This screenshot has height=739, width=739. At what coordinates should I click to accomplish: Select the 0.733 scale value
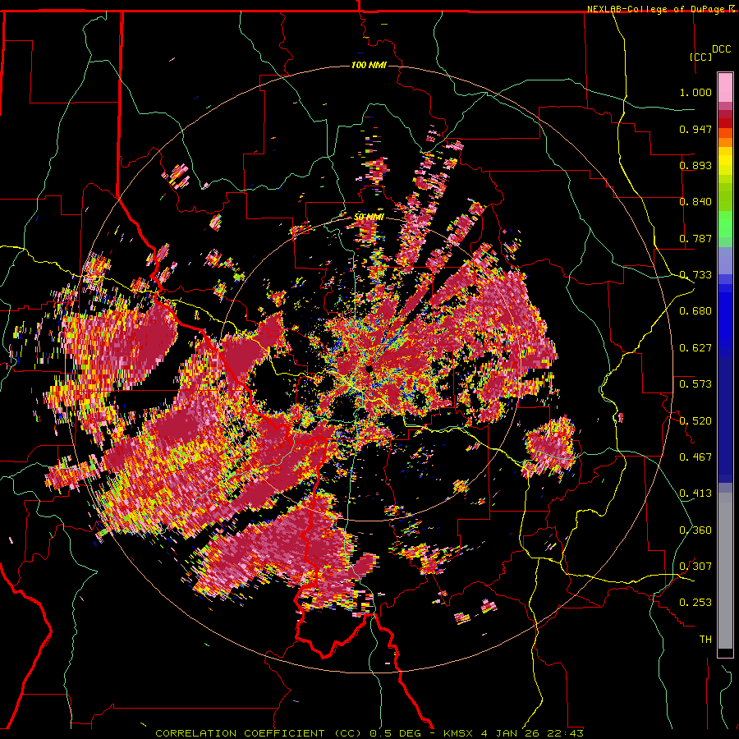tap(695, 275)
